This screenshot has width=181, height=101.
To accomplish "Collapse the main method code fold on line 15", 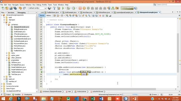I will (x=44, y=27).
